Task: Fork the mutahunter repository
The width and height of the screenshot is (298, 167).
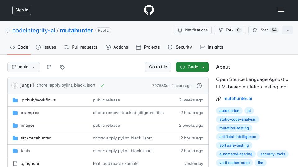Action: 230,30
